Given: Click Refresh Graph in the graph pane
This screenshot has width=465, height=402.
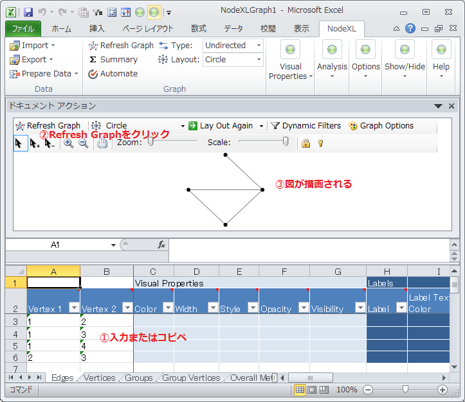Looking at the screenshot, I should pos(48,126).
